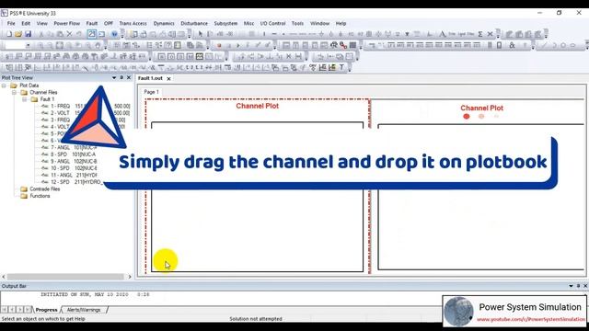Screen dimensions: 589x331
Task: Click the red record dot toolbar icon
Action: (x=219, y=45)
